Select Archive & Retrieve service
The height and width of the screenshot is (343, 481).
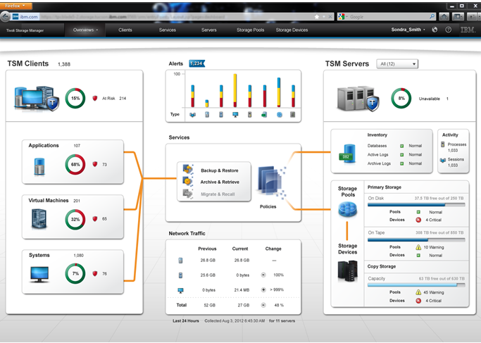coord(220,182)
